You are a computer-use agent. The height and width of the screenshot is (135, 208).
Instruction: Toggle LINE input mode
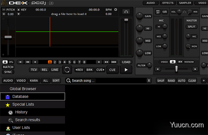(55, 70)
